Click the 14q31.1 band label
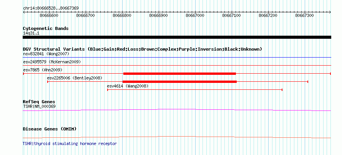The image size is (342, 155). pyautogui.click(x=31, y=33)
